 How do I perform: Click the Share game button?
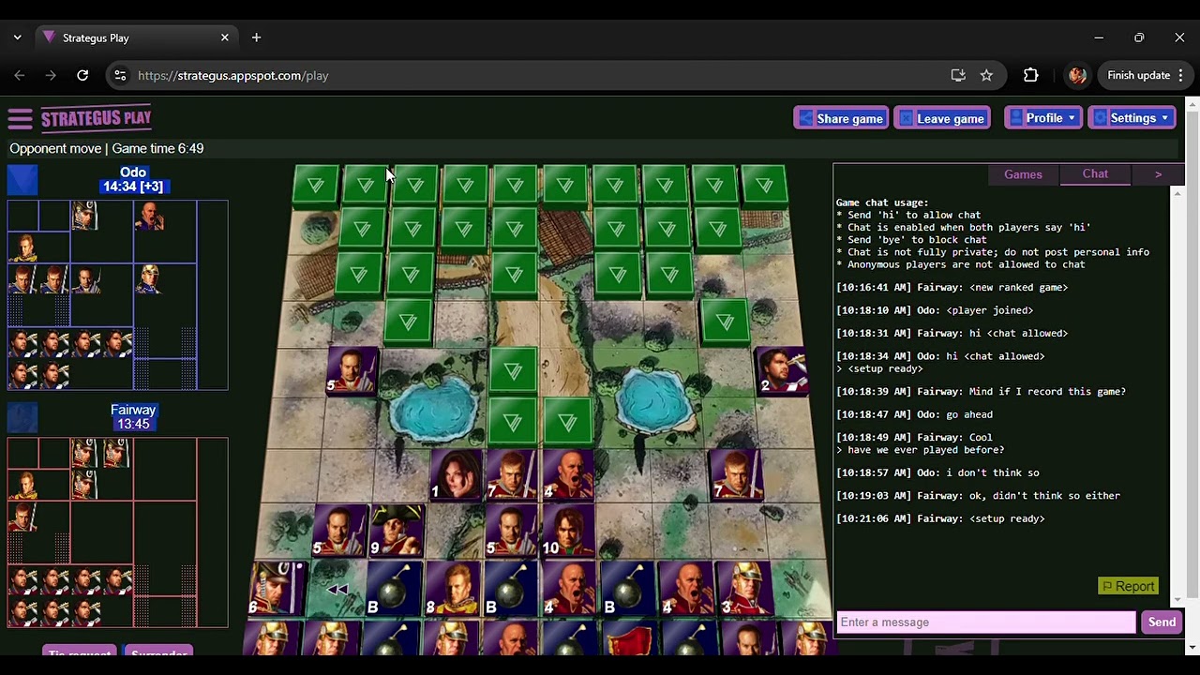[x=841, y=118]
